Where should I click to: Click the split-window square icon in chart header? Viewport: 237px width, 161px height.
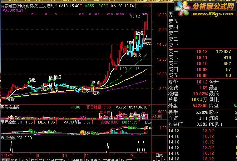tap(149, 6)
